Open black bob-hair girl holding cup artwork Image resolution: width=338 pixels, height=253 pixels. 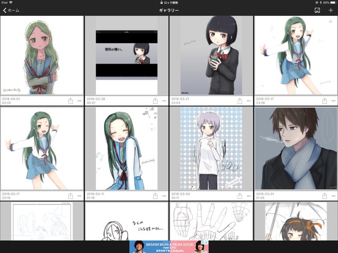tap(211, 55)
